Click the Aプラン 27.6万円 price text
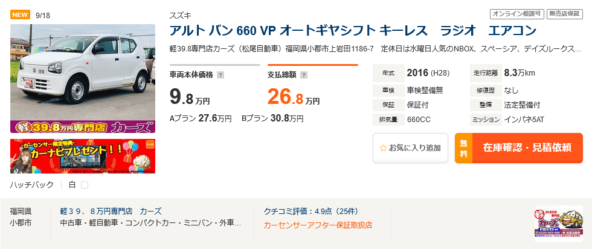Screen dimensions: 592x249 tap(201, 119)
